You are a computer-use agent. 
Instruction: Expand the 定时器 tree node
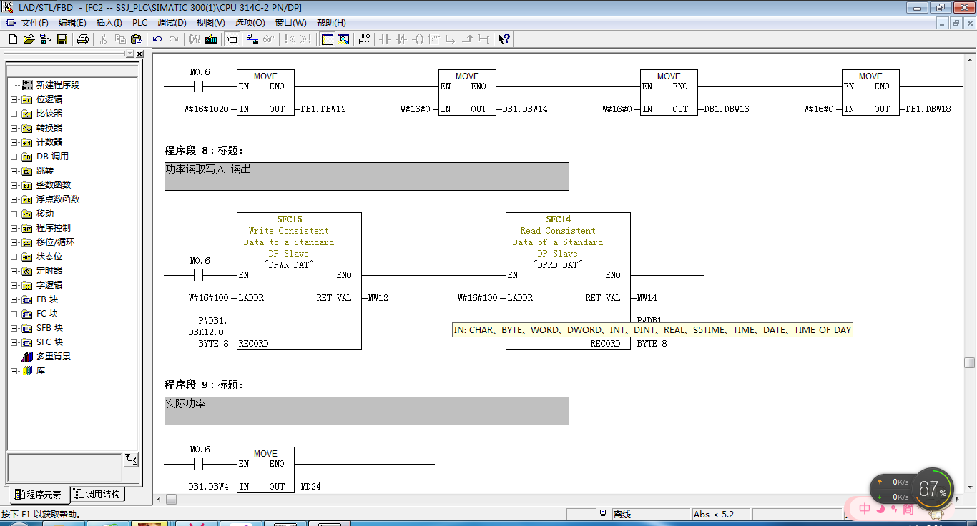click(x=14, y=271)
